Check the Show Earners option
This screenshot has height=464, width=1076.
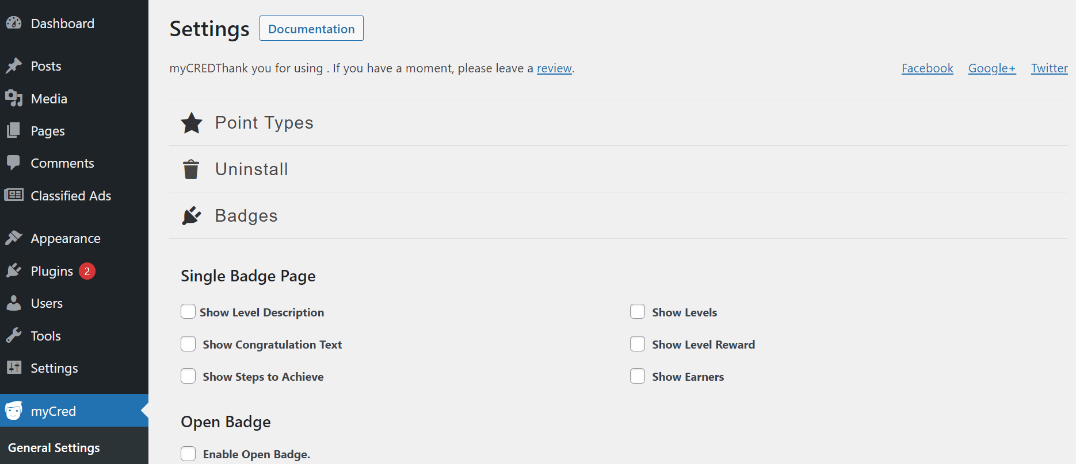(638, 376)
